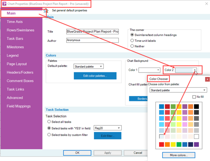Screen dimensions: 210x161
Task: Switch to the Advanced tab
Action: click(x=15, y=98)
